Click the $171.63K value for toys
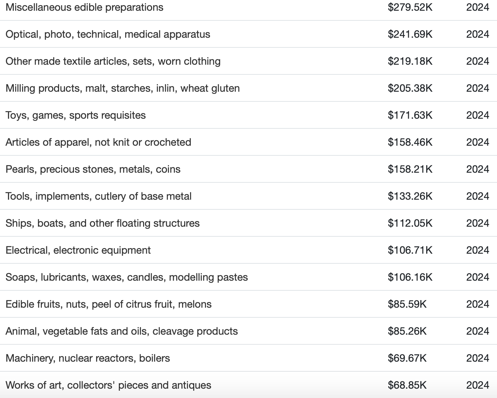 (x=410, y=115)
